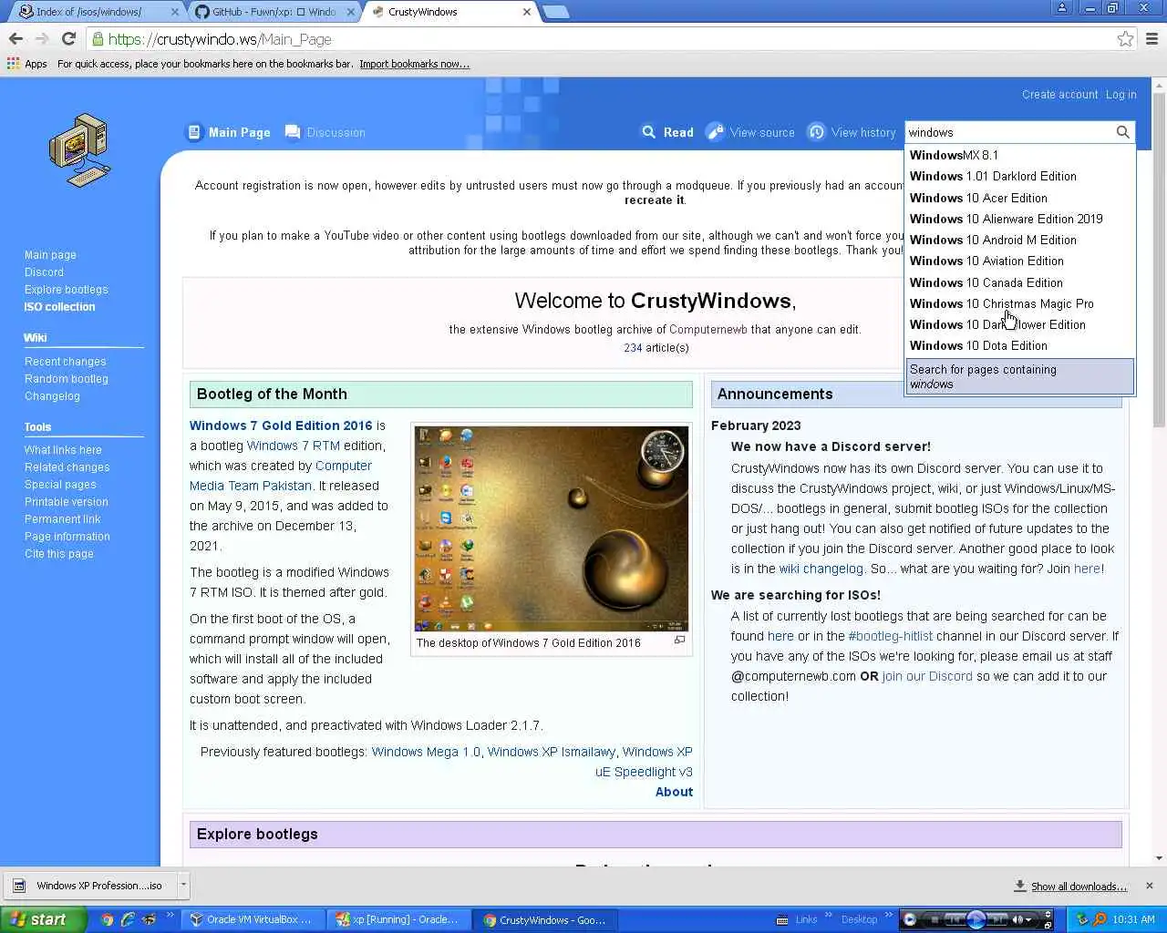Click the browser address bar

pos(602,39)
